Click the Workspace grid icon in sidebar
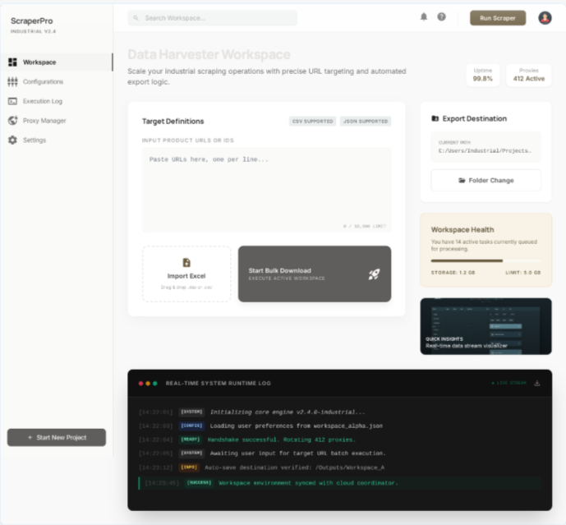Viewport: 566px width, 525px height. click(12, 62)
